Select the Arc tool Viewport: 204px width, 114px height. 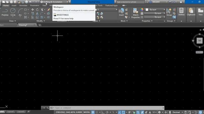tap(20, 12)
